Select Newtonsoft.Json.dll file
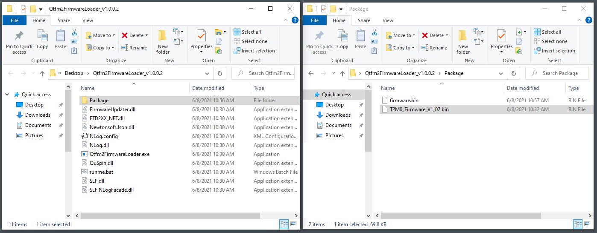This screenshot has width=597, height=233. point(112,127)
